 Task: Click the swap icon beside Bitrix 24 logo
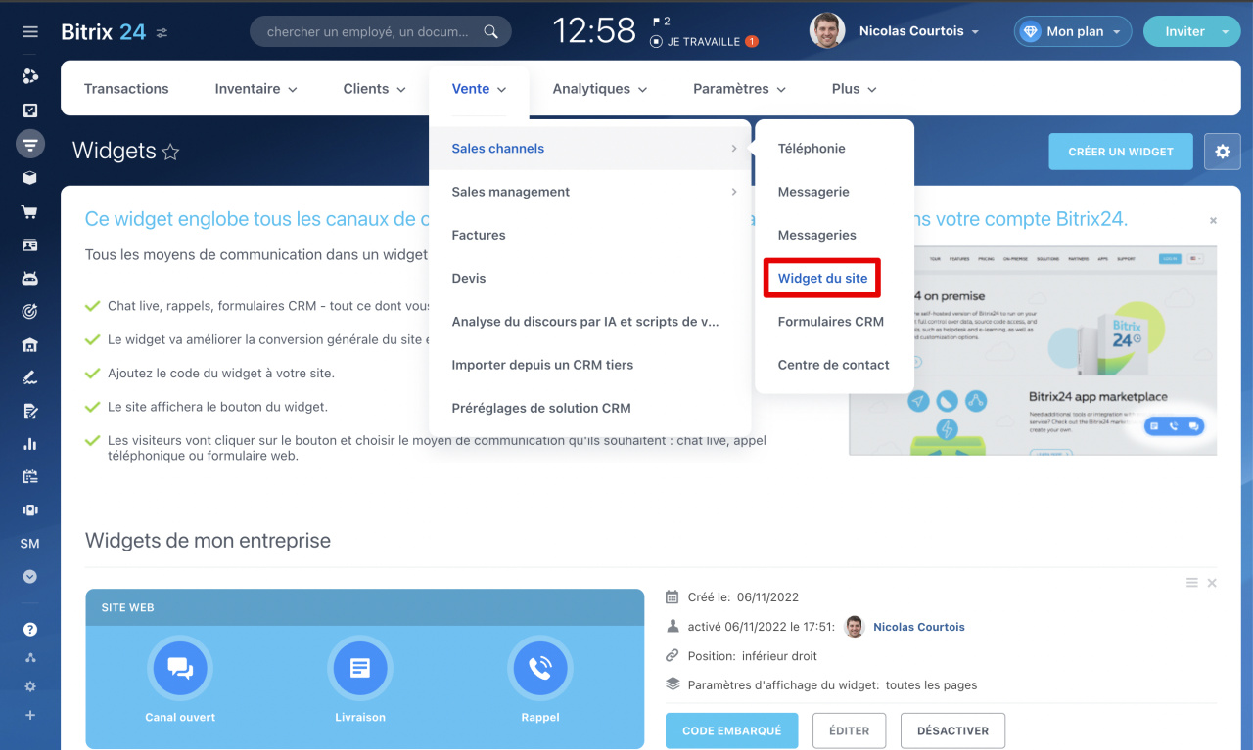tap(162, 33)
